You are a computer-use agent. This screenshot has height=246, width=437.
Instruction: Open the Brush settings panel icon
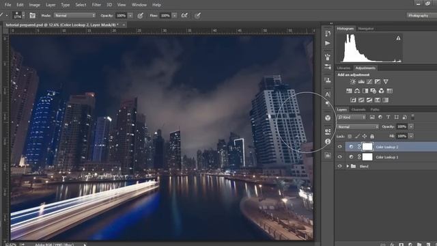click(328, 67)
